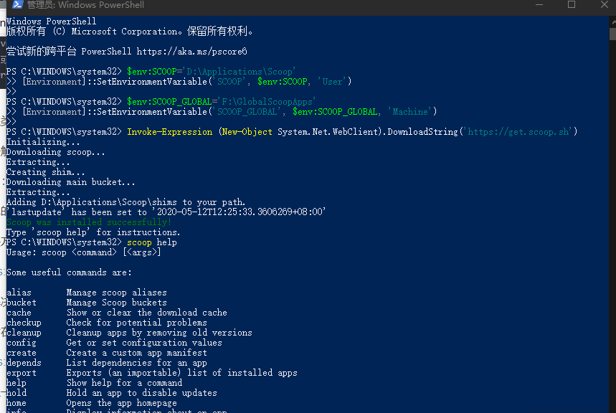Close the PowerShell window

(x=604, y=5)
